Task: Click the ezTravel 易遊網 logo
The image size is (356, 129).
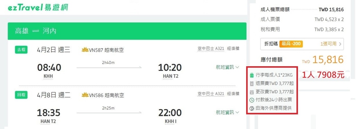Action: tap(38, 7)
